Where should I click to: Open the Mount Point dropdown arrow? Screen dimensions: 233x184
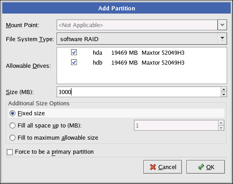[x=222, y=25]
